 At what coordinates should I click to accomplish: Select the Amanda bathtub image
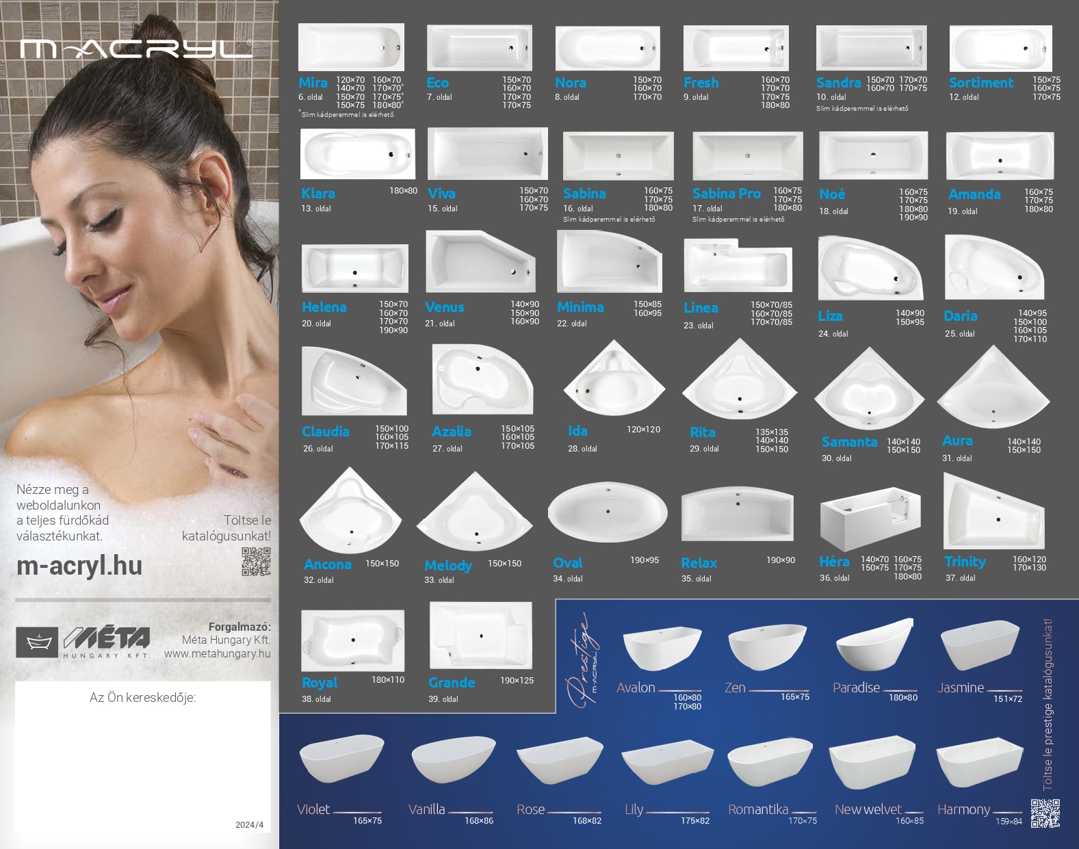coord(1000,156)
